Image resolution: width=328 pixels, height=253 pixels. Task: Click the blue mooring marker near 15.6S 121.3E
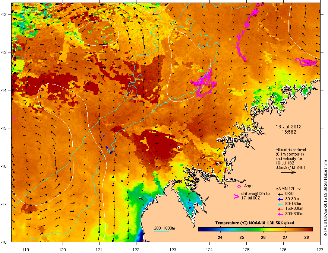[111, 152]
